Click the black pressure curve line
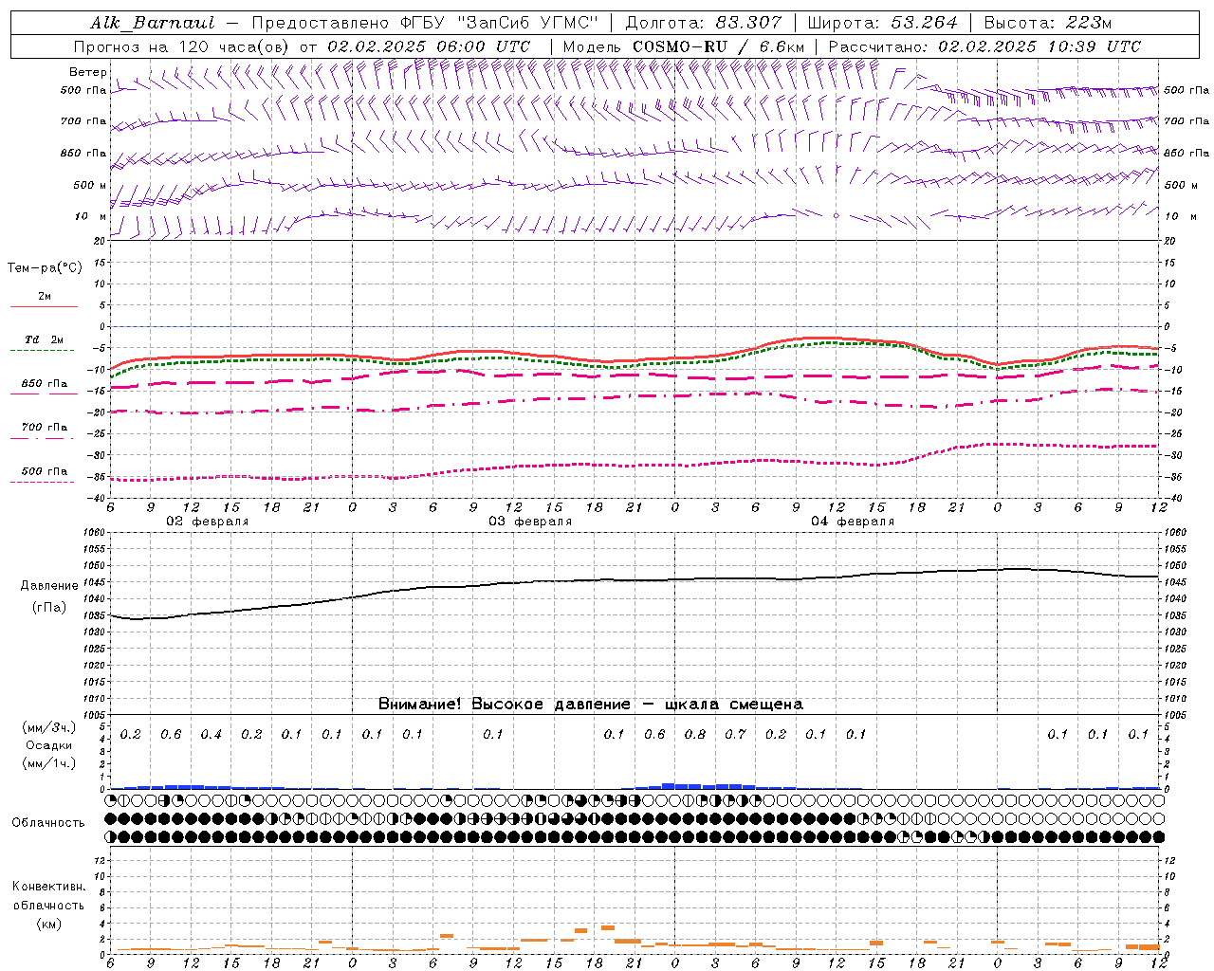 point(635,579)
